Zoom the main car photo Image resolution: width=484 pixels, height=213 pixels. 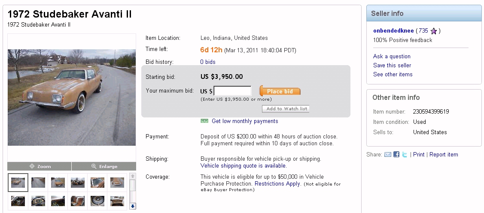pyautogui.click(x=40, y=166)
